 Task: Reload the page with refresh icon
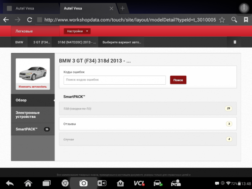coord(29,20)
